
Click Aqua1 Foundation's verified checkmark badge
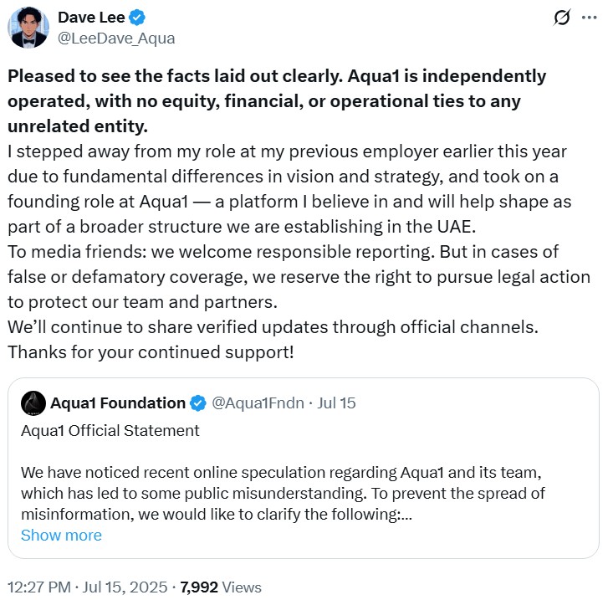point(197,403)
